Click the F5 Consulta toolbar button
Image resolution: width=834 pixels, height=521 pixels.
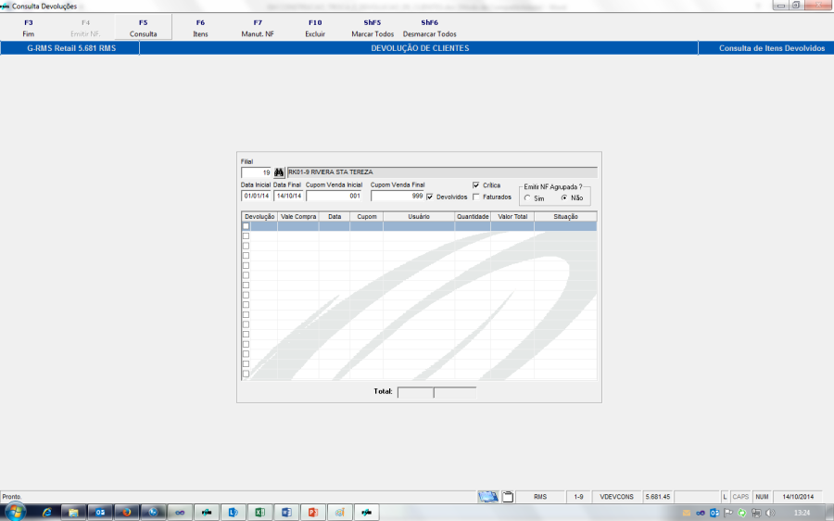point(143,28)
